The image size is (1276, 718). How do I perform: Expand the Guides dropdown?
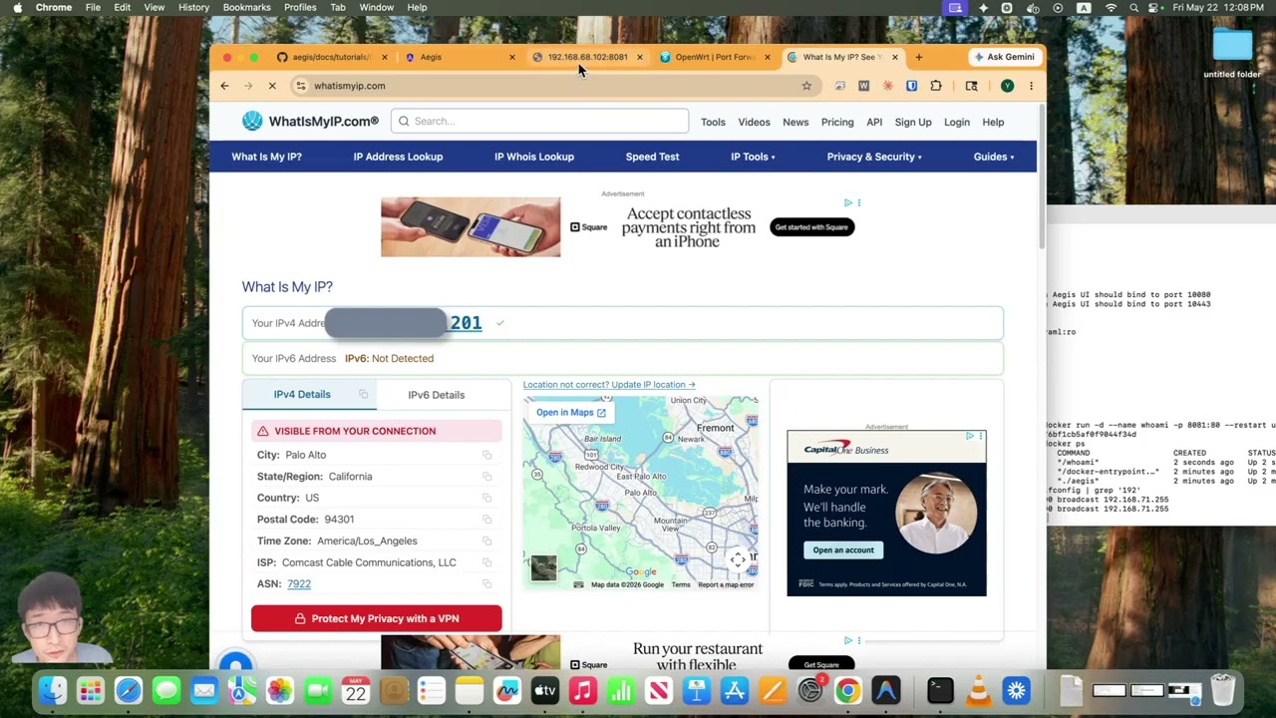[x=994, y=157]
